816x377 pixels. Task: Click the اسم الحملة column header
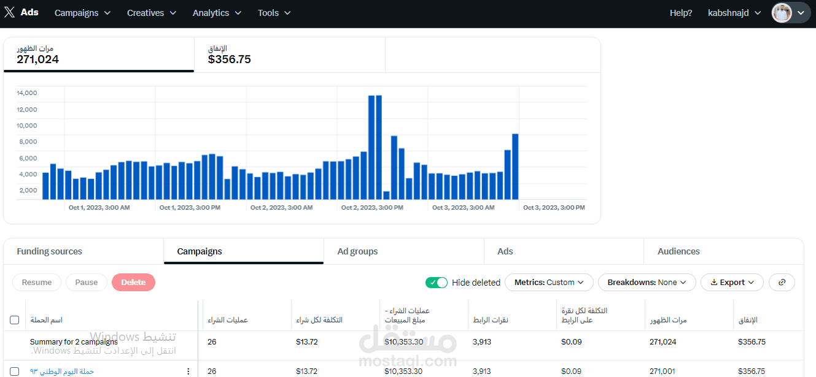point(46,320)
